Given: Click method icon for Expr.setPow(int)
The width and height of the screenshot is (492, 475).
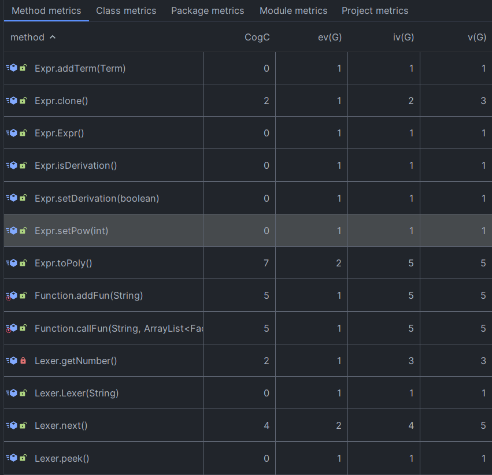Looking at the screenshot, I should tap(12, 231).
